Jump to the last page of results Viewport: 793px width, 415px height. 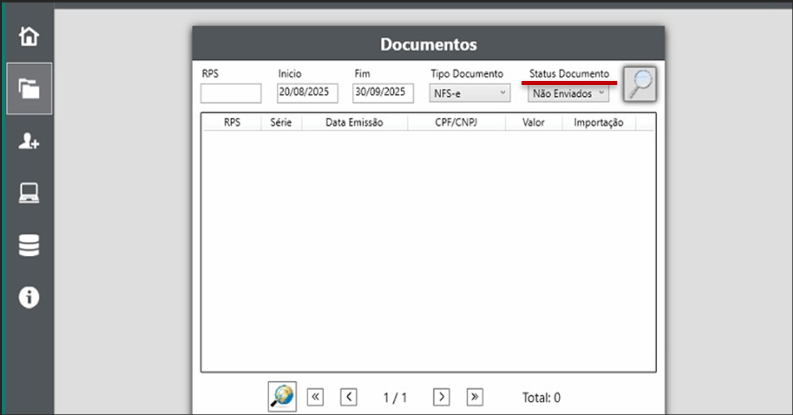click(x=474, y=397)
